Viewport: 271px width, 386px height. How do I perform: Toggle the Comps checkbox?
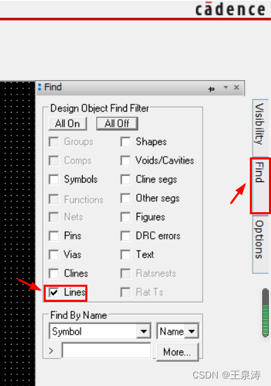coord(53,161)
